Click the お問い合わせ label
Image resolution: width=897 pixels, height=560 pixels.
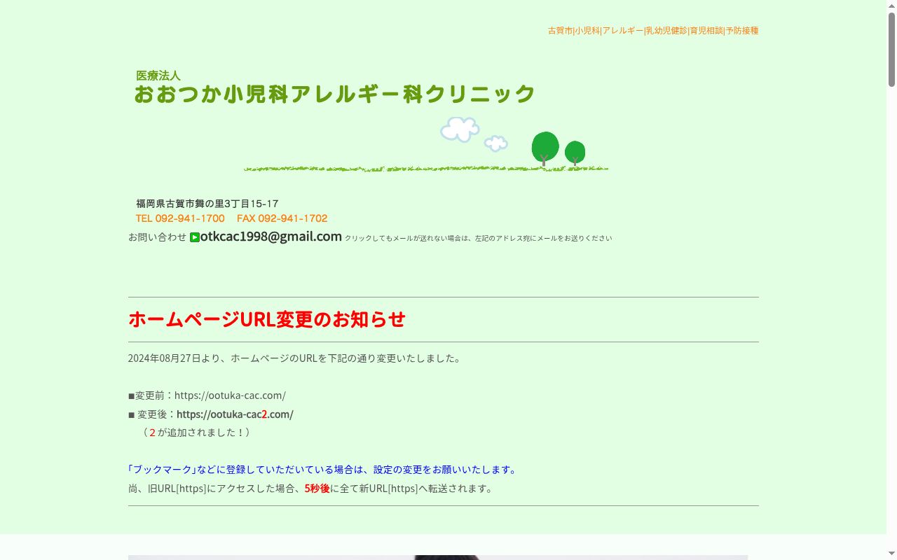click(158, 237)
